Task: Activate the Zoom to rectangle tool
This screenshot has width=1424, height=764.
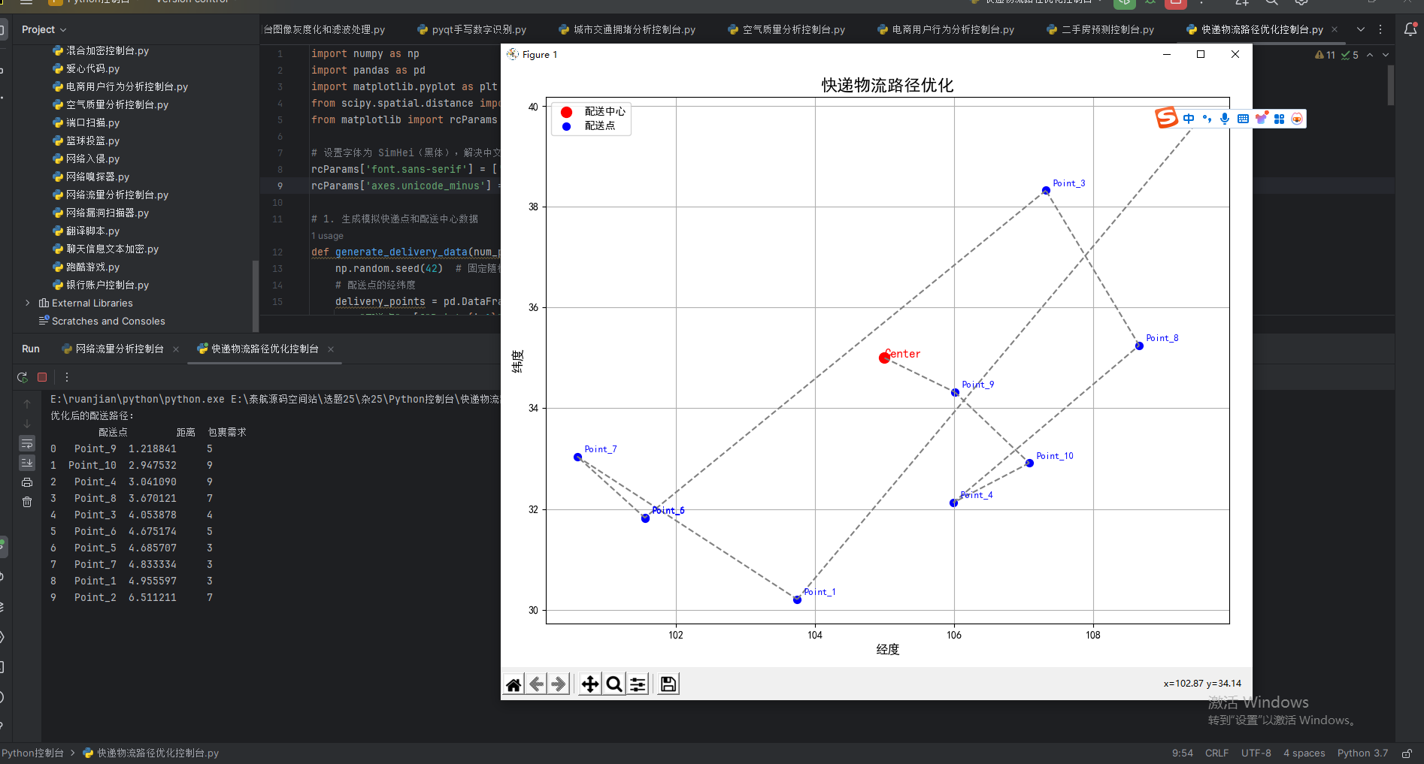Action: 614,684
